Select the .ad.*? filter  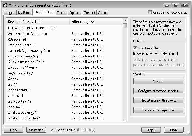point(64,84)
